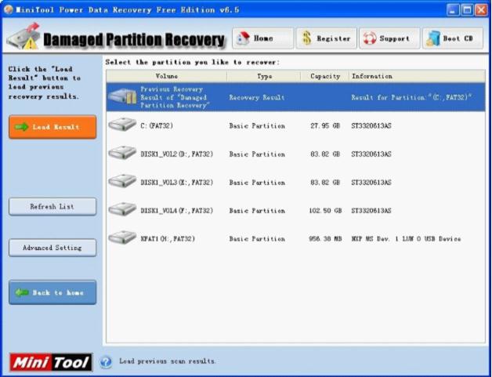Click the Load Result button
The image size is (492, 377).
coord(52,127)
